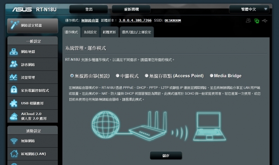Open the wireless router operation mode link
Image resolution: width=279 pixels, height=165 pixels.
(x=90, y=20)
